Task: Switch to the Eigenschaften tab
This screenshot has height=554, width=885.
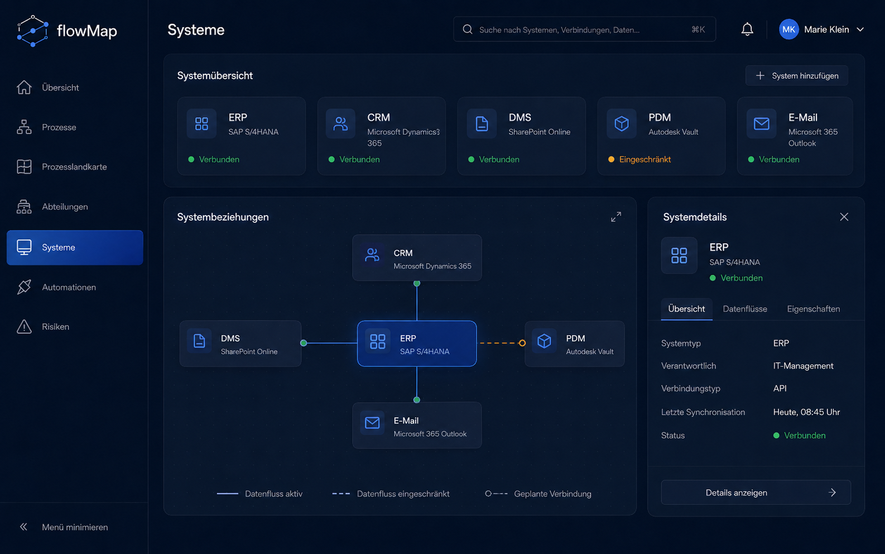Action: click(x=813, y=309)
